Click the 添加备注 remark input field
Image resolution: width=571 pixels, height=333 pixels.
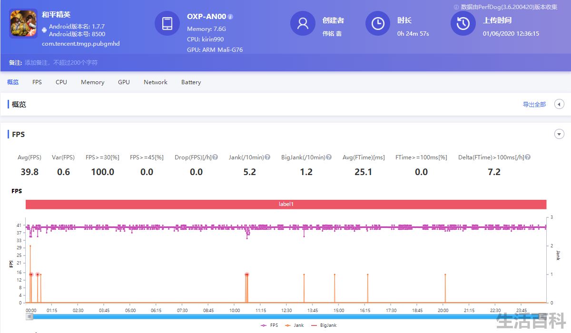(x=61, y=63)
